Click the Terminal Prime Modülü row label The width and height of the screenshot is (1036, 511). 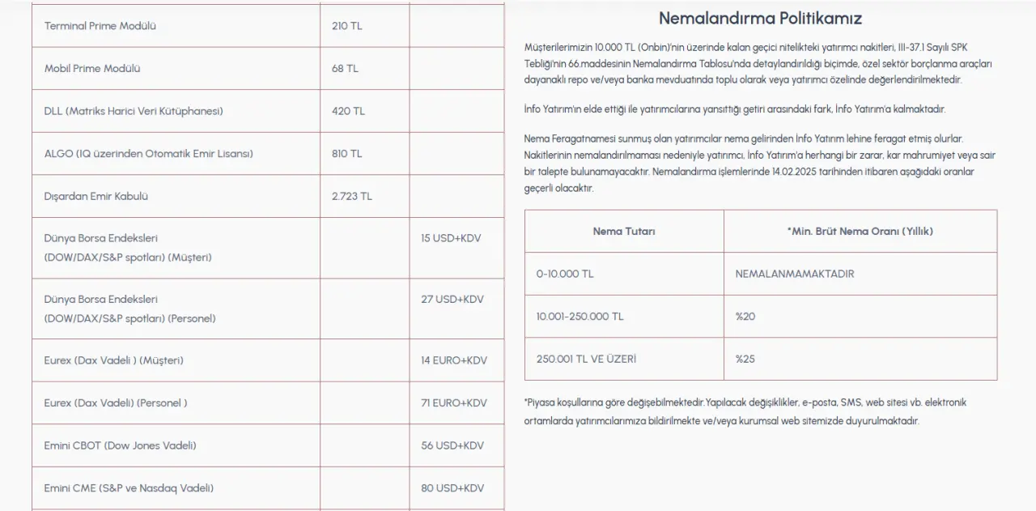click(100, 26)
